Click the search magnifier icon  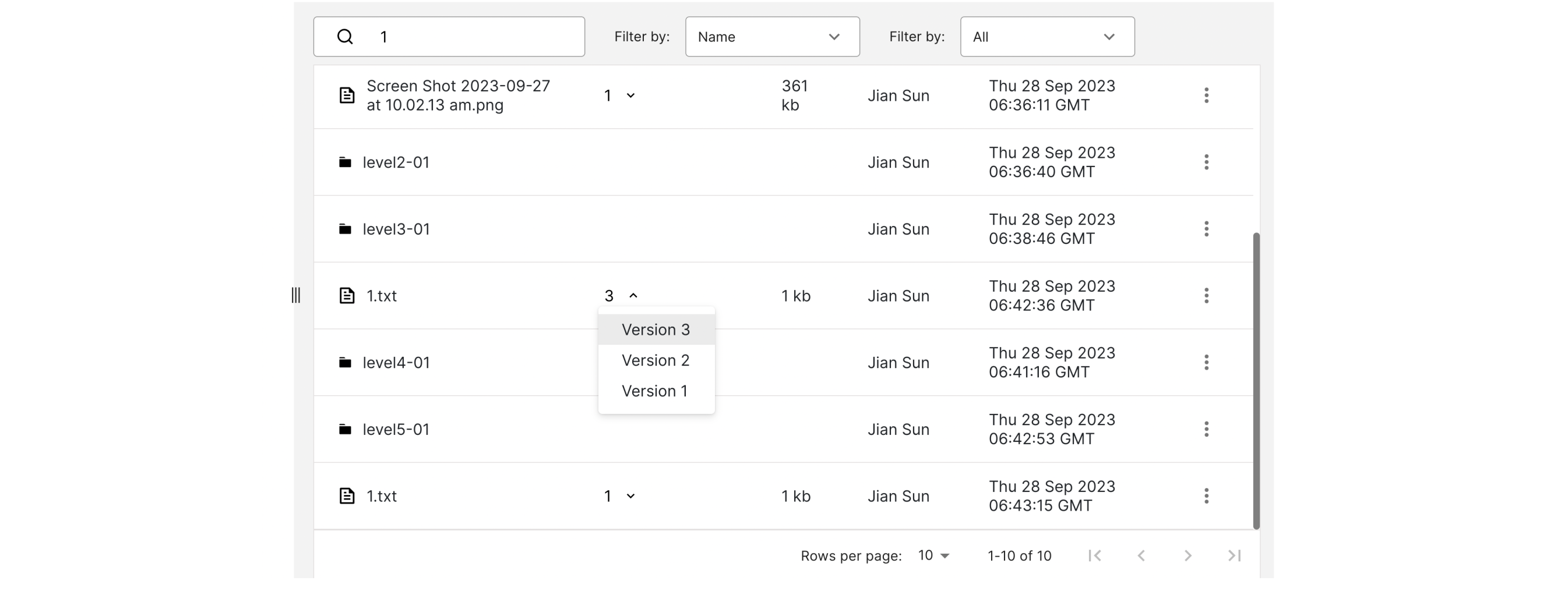coord(345,37)
